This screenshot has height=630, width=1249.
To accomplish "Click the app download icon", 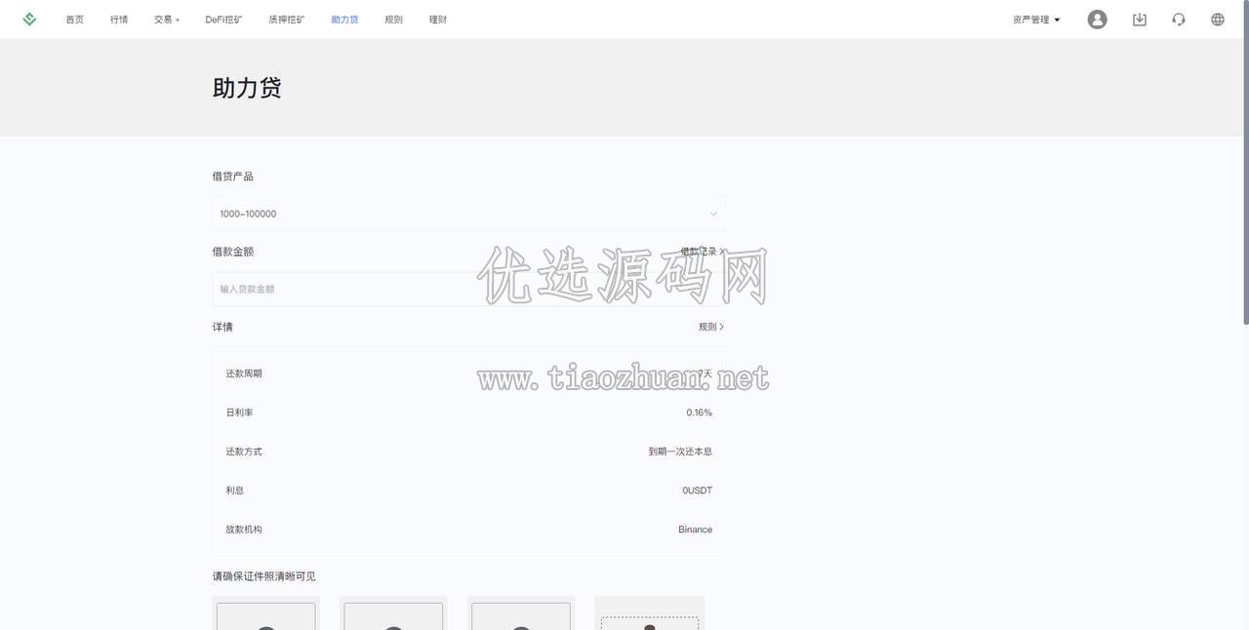I will coord(1139,20).
